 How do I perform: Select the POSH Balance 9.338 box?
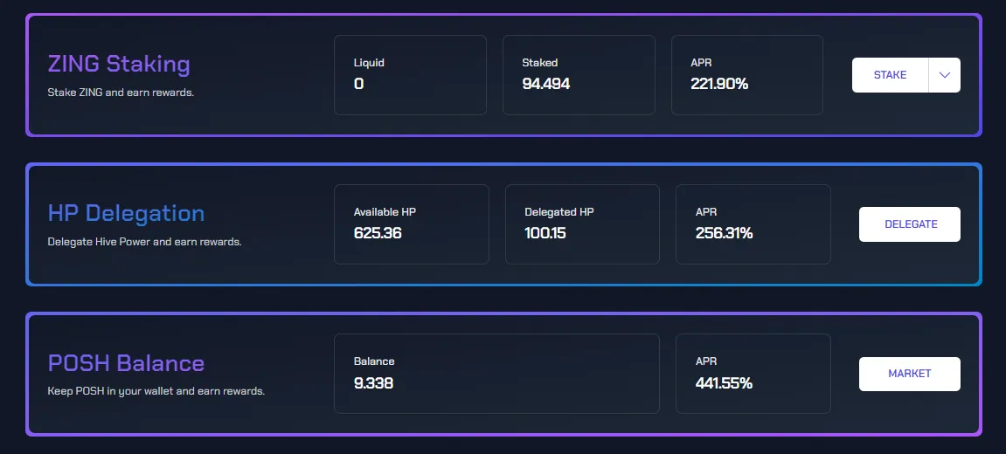[496, 374]
